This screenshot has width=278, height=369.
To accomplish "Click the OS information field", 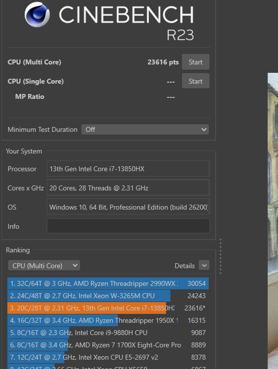I will pyautogui.click(x=128, y=207).
